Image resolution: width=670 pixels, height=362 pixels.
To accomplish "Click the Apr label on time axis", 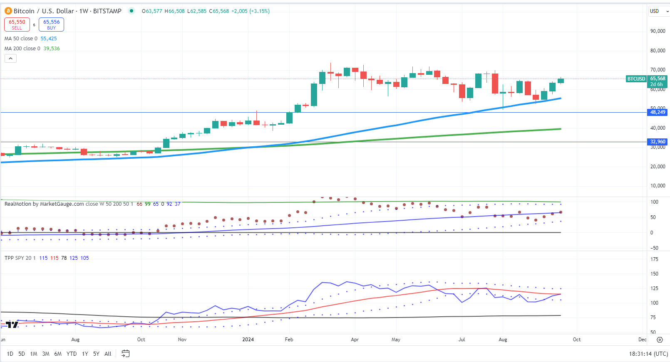I will tap(355, 340).
